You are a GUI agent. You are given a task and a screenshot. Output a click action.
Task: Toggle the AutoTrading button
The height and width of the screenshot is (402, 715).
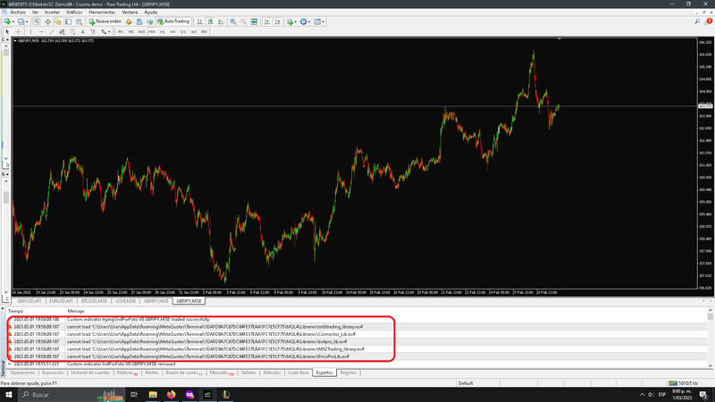pos(173,21)
